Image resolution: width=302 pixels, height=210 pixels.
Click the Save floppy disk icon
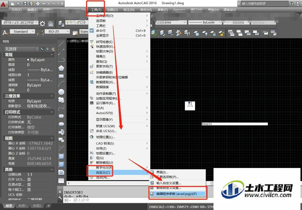(25, 3)
